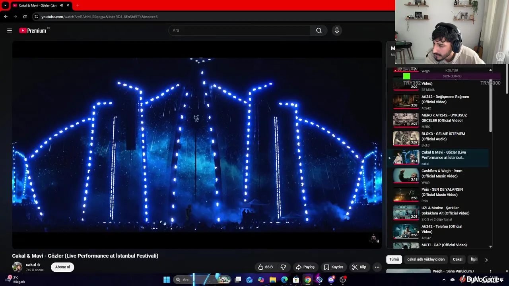Open Outlook from the taskbar
509x286 pixels.
(249, 280)
